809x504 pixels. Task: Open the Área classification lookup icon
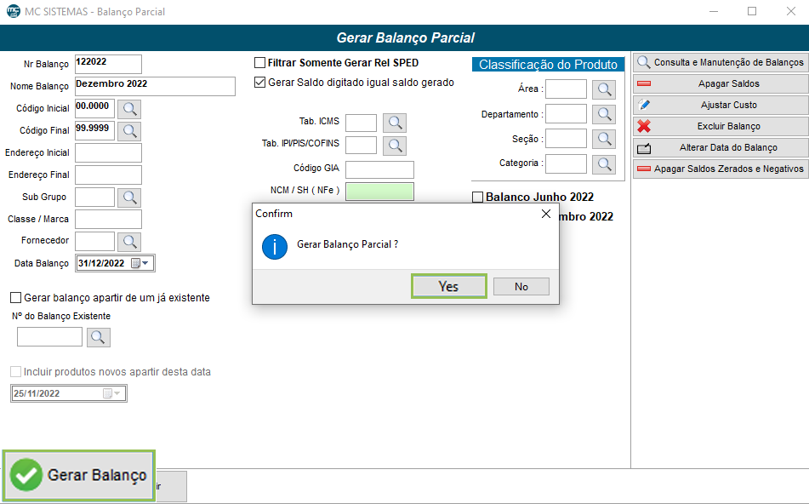(x=603, y=89)
